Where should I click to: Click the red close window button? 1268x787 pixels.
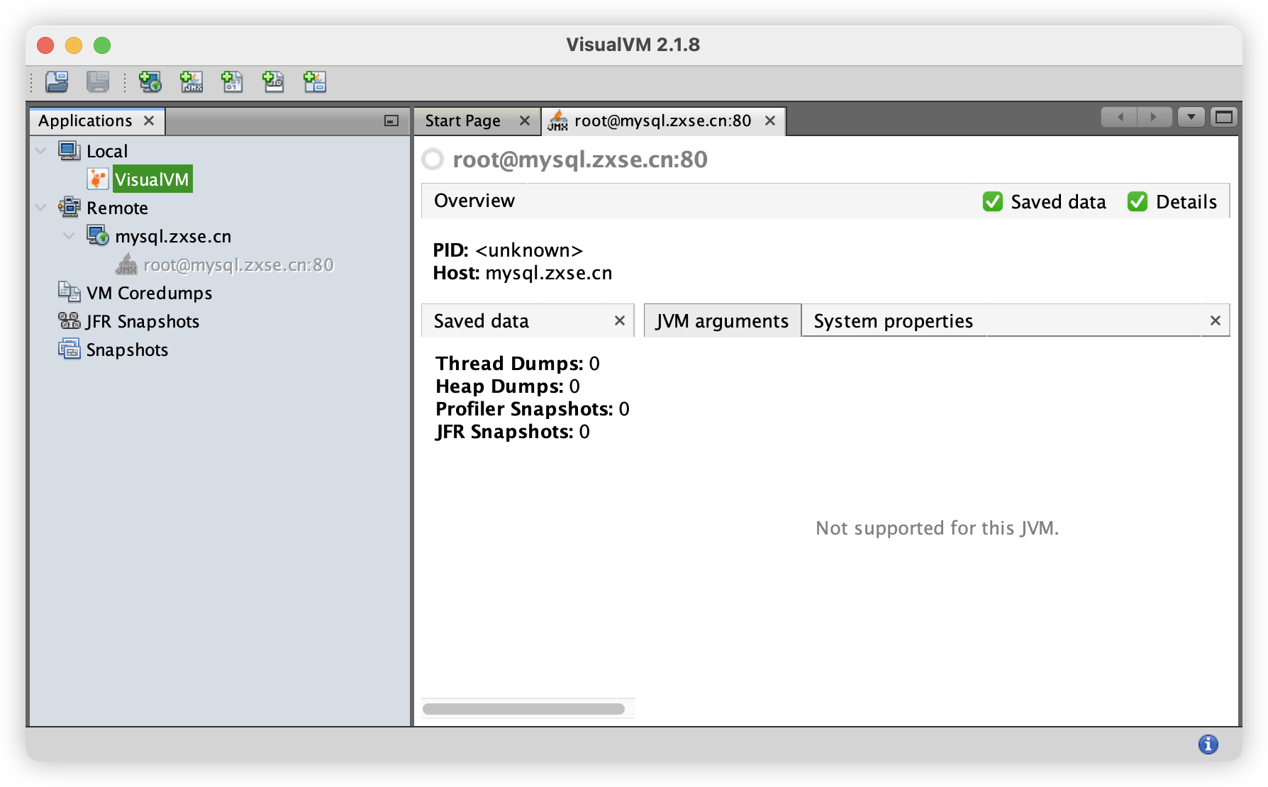point(45,45)
